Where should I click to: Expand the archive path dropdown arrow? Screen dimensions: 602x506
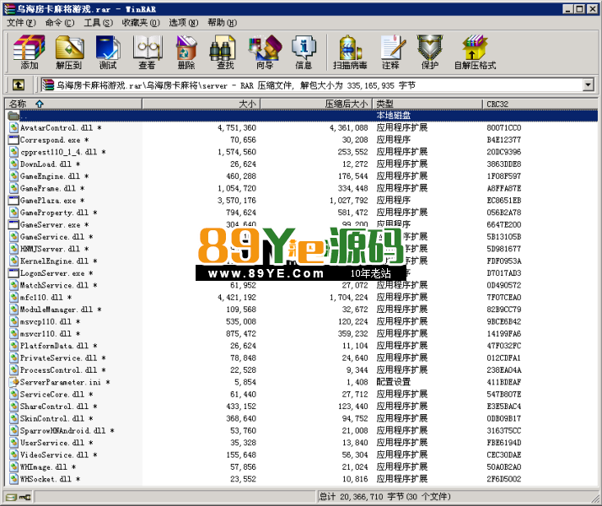click(588, 85)
